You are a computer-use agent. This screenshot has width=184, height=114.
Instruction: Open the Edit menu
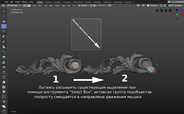[x=11, y=2]
